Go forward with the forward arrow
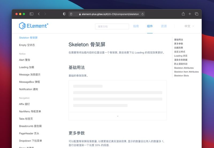This screenshot has height=148, width=214. click(45, 14)
